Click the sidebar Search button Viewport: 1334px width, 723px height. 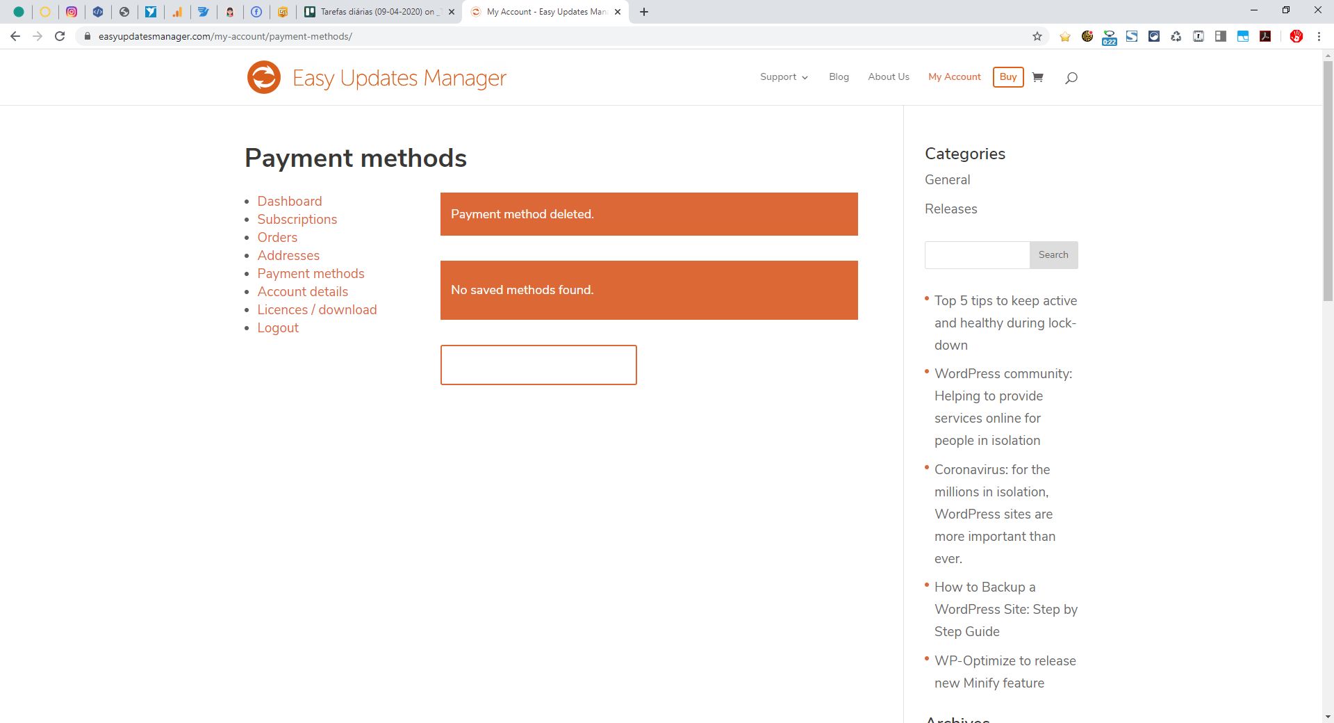point(1053,255)
